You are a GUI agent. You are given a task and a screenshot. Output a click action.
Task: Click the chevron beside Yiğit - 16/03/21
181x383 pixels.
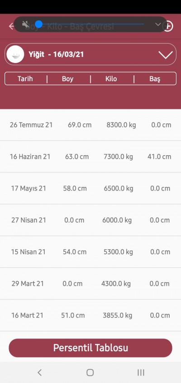pos(166,55)
